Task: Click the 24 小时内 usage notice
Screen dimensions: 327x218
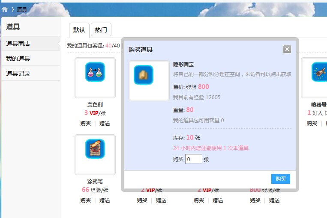Action: tap(210, 148)
